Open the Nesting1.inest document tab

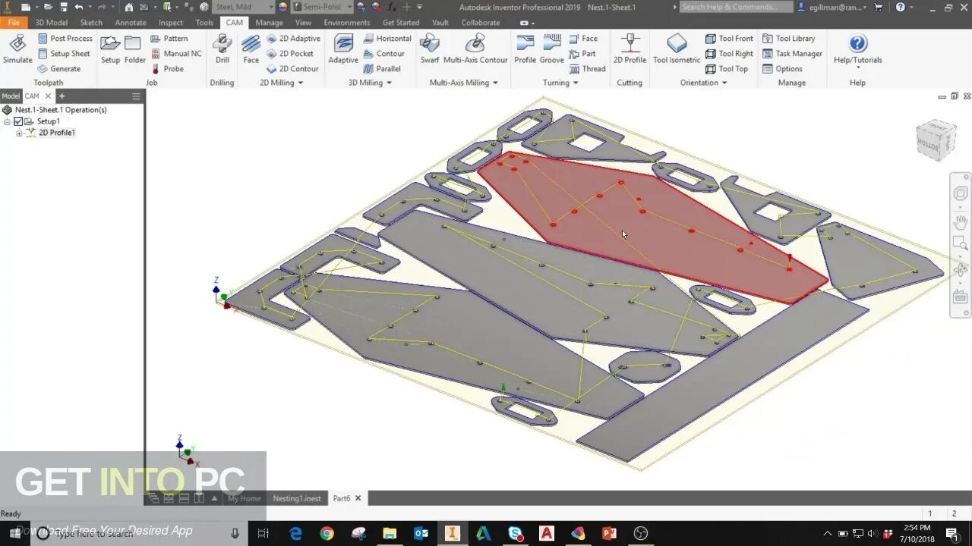[x=297, y=498]
